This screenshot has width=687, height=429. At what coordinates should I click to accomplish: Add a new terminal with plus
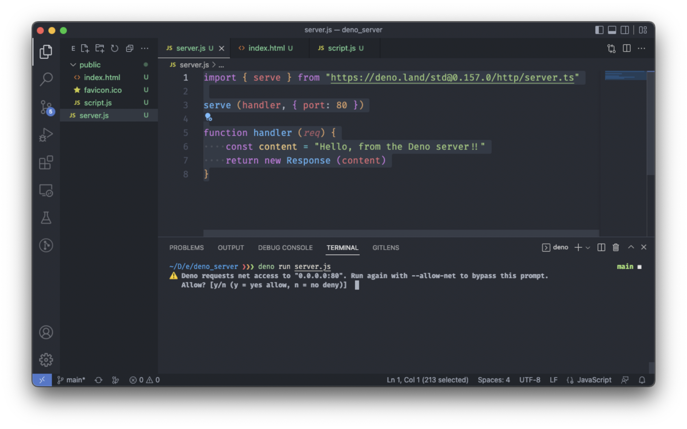pos(578,247)
